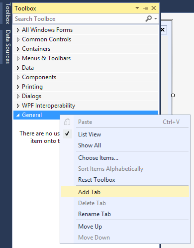194x248 pixels.
Task: Choose Add Tab from the context menu
Action: [125, 192]
